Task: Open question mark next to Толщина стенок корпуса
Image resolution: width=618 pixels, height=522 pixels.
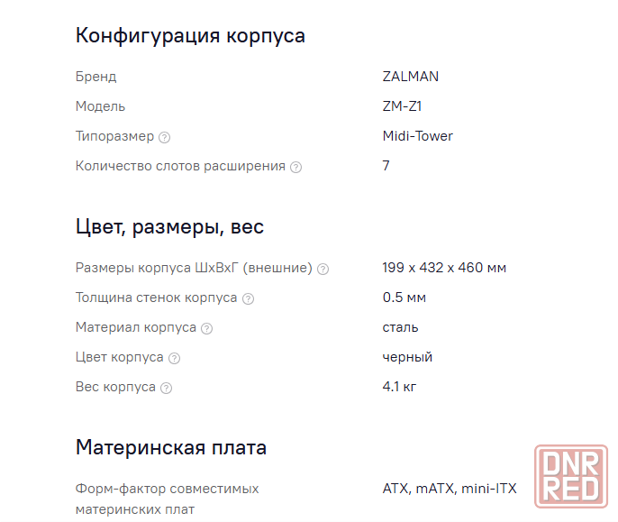Action: 248,298
